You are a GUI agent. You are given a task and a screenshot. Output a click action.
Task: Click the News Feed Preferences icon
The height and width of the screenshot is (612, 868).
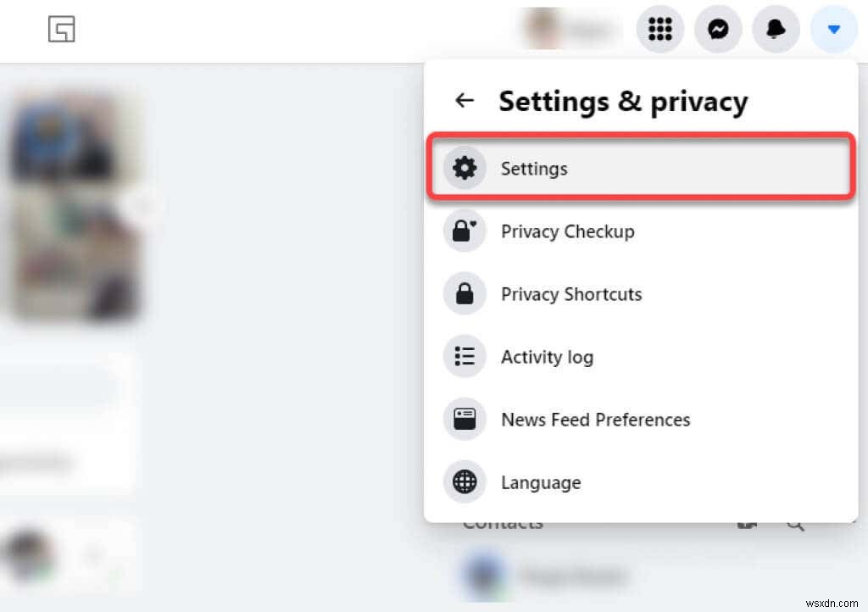[x=465, y=419]
